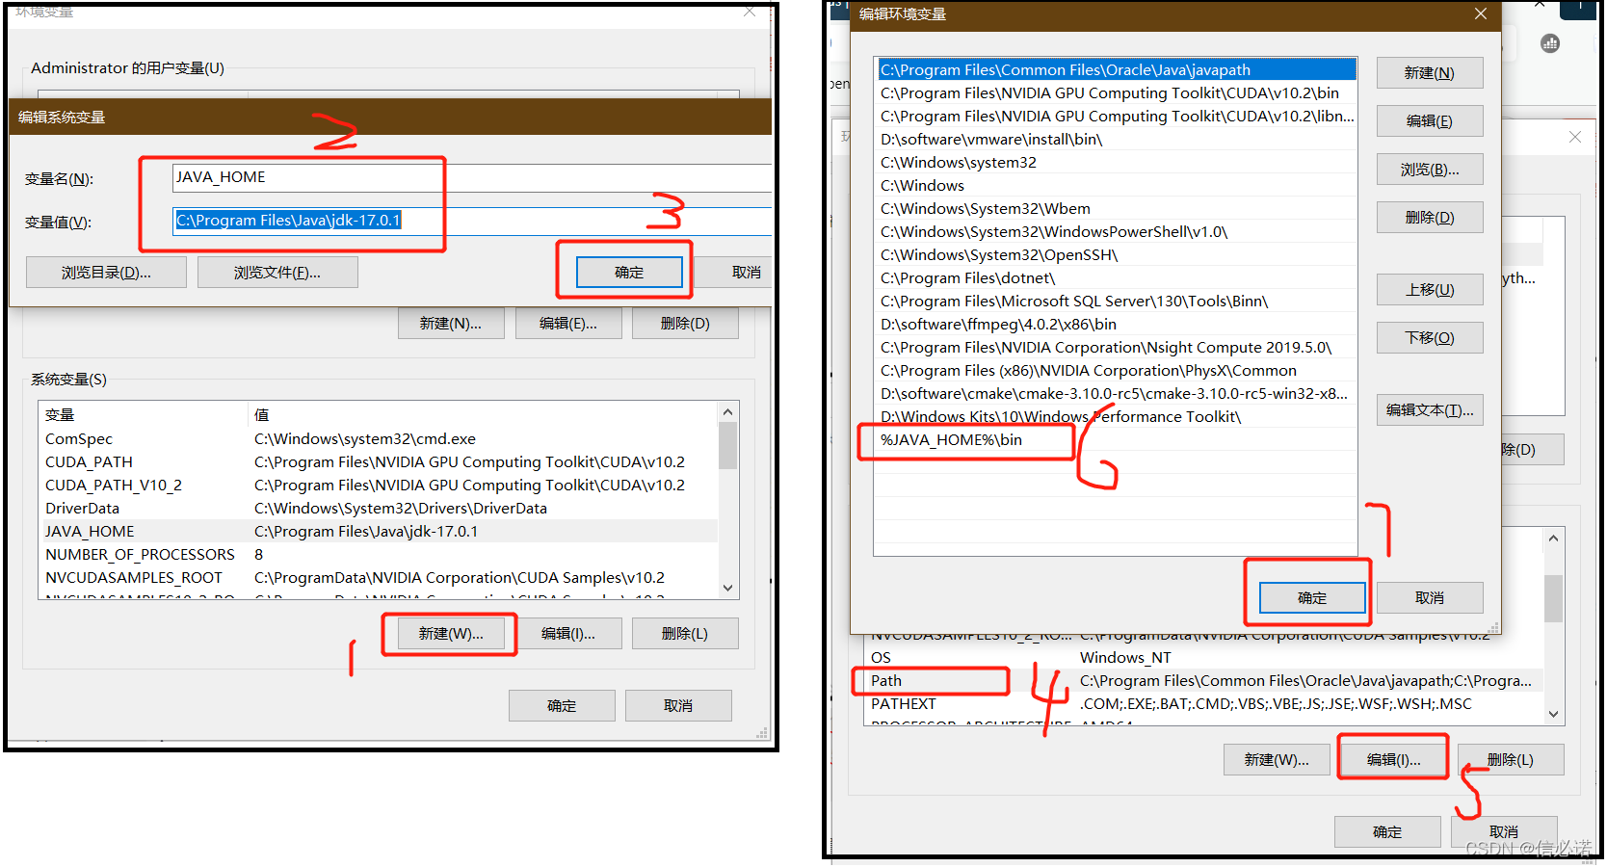
Task: Open 编辑文本(T)... button
Action: click(x=1430, y=410)
